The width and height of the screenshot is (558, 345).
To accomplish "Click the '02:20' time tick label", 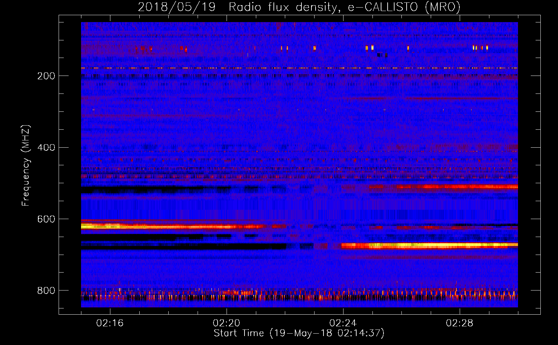I will coord(226,323).
